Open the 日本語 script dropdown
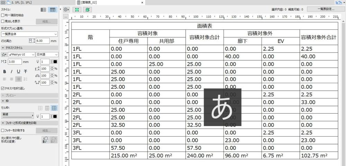The height and width of the screenshot is (166, 346). point(47,54)
